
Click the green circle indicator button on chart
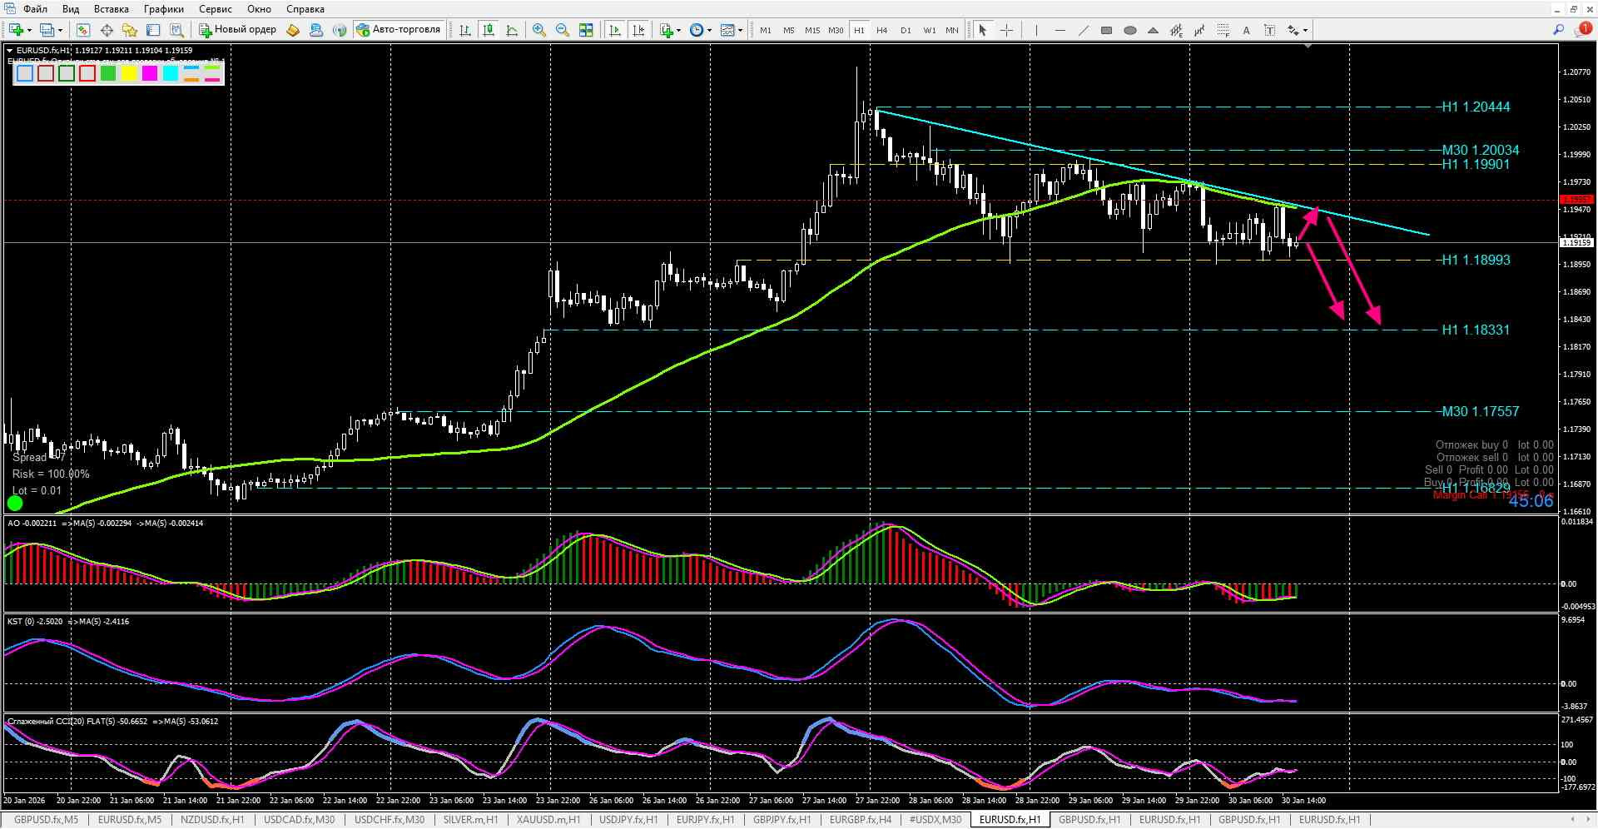pyautogui.click(x=15, y=503)
